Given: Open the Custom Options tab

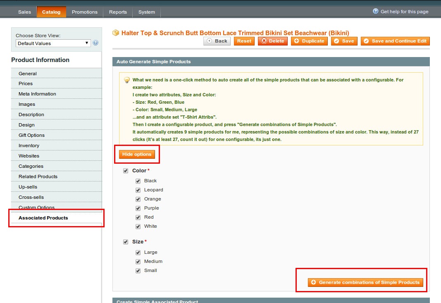Looking at the screenshot, I should click(x=57, y=208).
